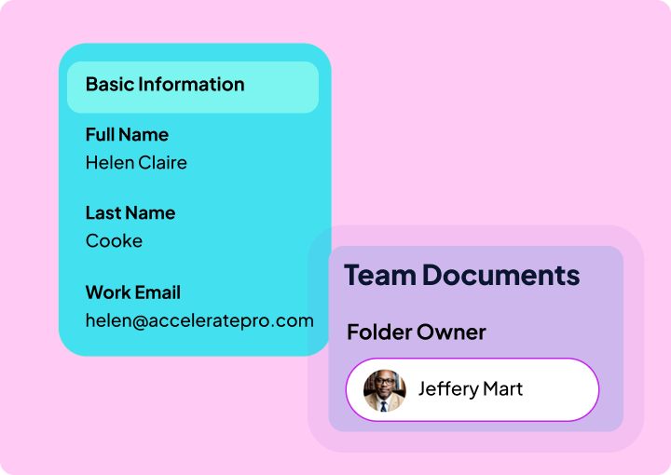This screenshot has width=671, height=475.
Task: Click the Helen Claire name value
Action: pyautogui.click(x=136, y=162)
